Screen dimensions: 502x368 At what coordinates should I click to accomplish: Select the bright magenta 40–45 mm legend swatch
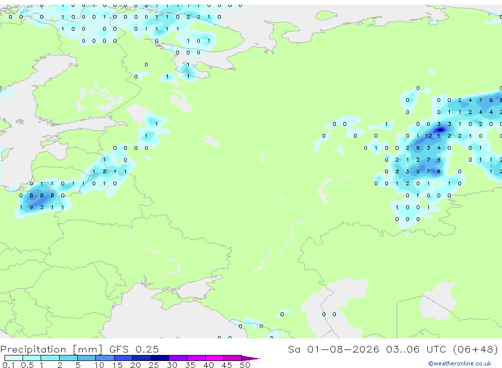click(214, 358)
